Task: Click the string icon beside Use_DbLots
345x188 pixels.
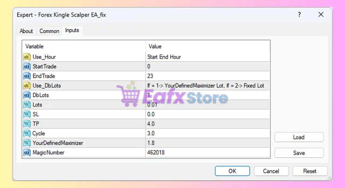Action: point(27,86)
